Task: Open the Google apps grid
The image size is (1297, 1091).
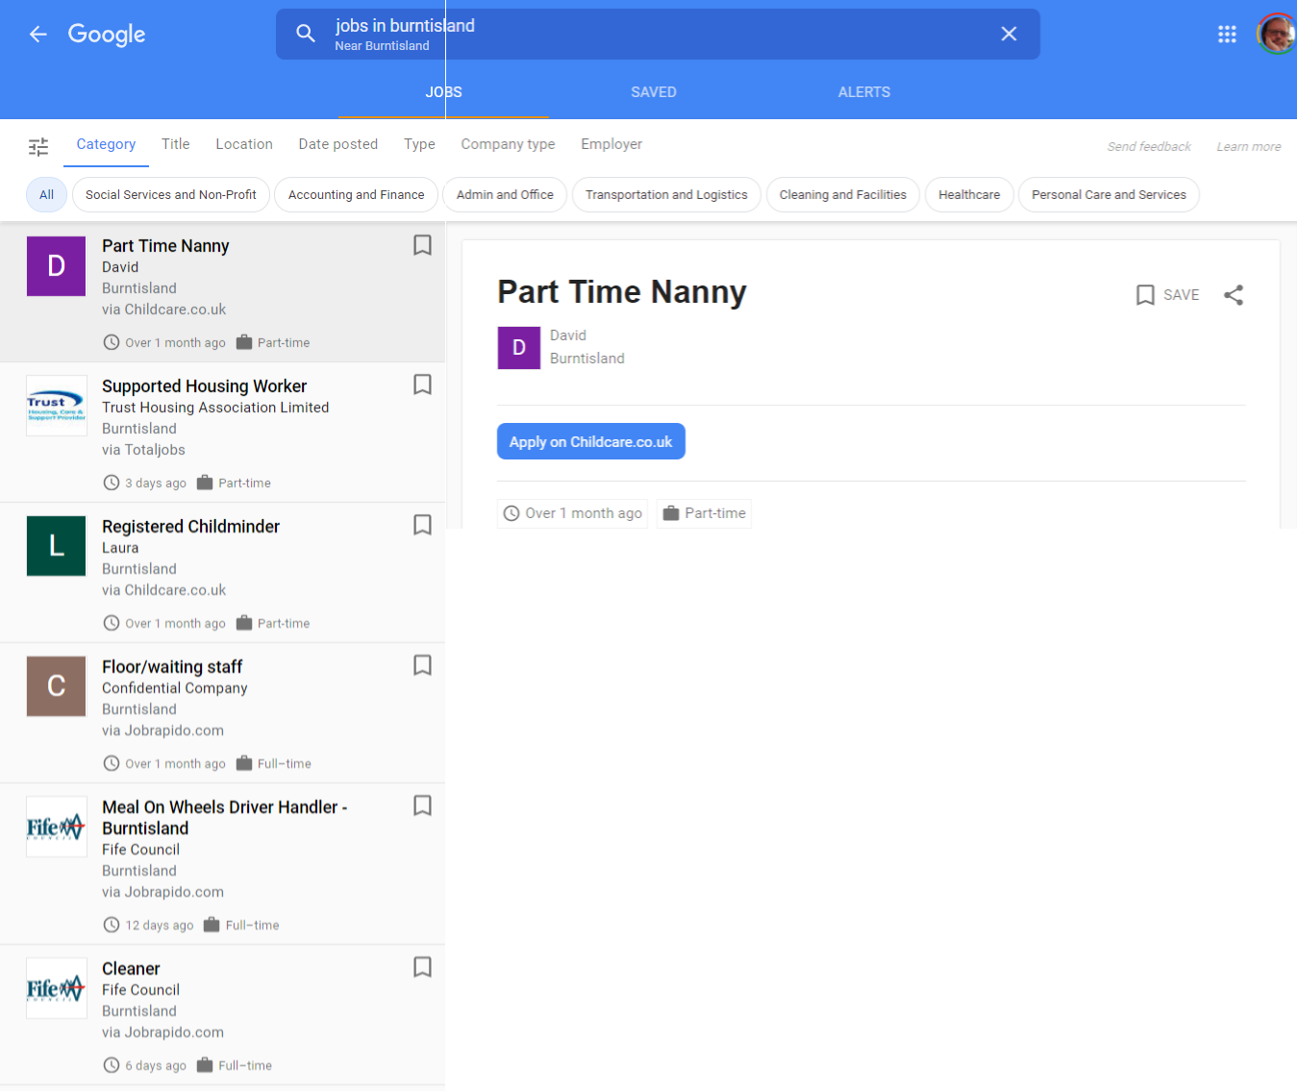Action: tap(1227, 35)
